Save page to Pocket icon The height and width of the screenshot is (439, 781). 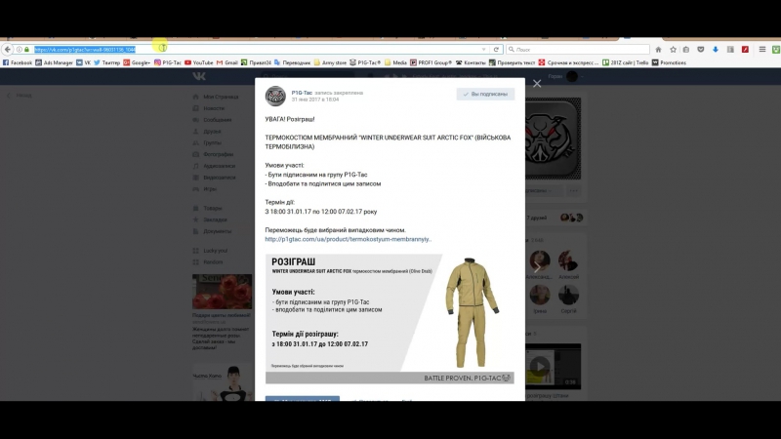[x=700, y=50]
